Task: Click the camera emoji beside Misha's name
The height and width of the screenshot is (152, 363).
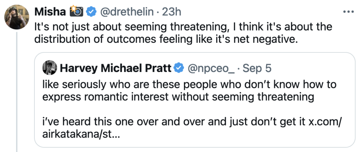Action: 76,12
